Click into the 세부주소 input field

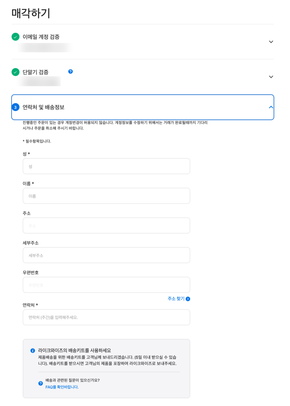coord(106,255)
